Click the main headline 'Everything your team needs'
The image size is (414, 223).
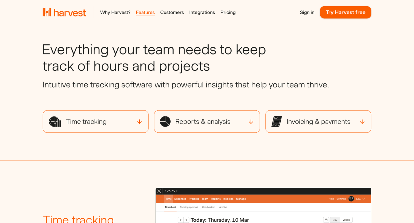click(x=154, y=58)
